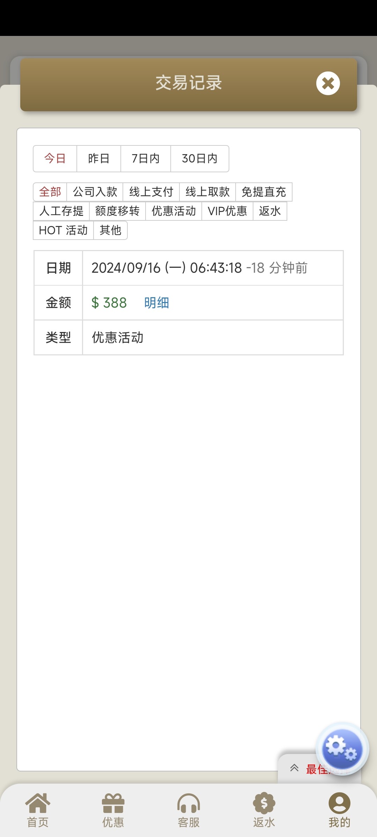Show 线上取款 withdrawal records
The height and width of the screenshot is (837, 377).
(x=207, y=192)
